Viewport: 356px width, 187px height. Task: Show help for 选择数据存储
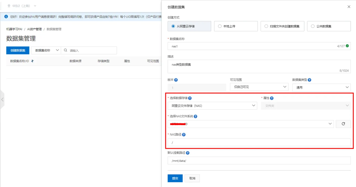click(190, 98)
